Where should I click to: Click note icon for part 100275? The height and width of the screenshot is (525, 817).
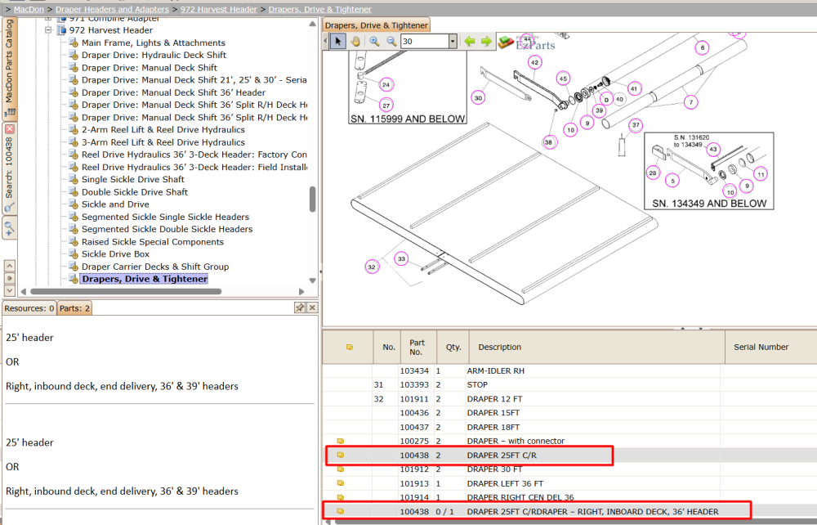coord(341,441)
